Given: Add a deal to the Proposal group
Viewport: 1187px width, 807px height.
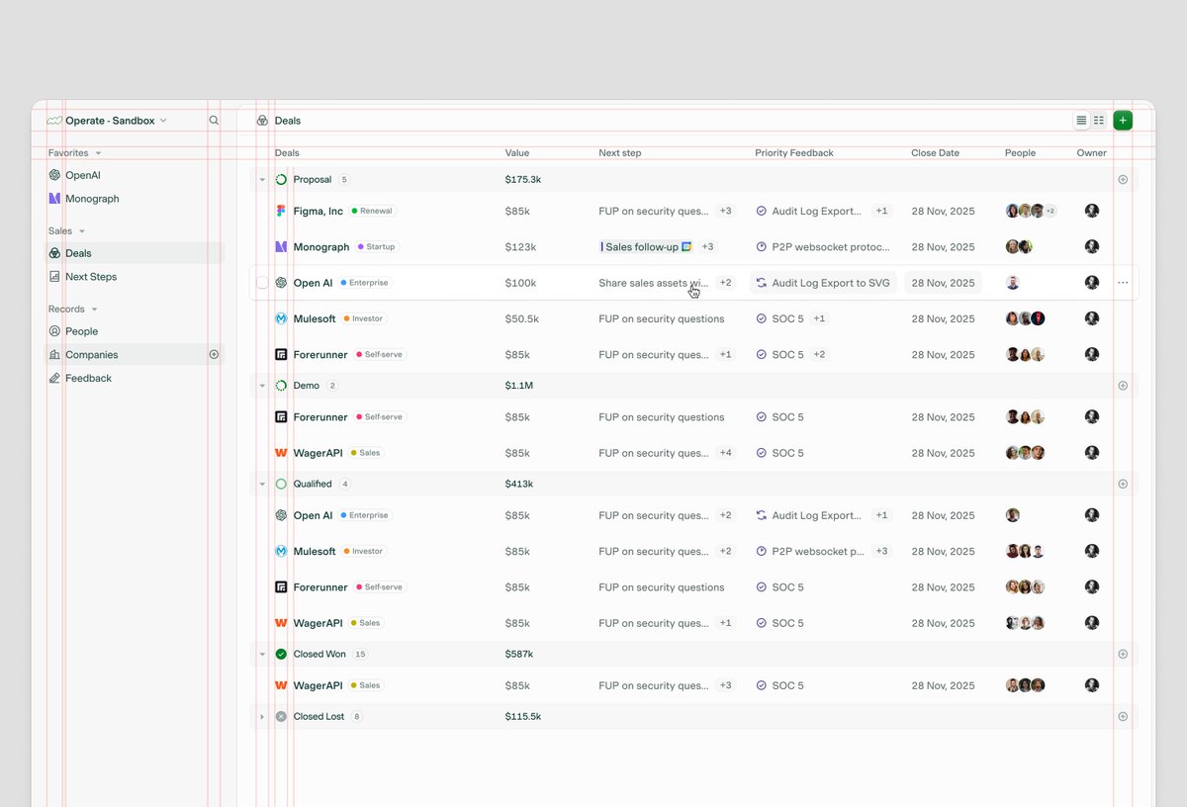Looking at the screenshot, I should click(1123, 180).
